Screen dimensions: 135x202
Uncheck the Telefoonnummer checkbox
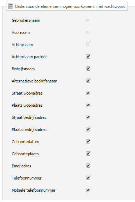pyautogui.click(x=88, y=178)
